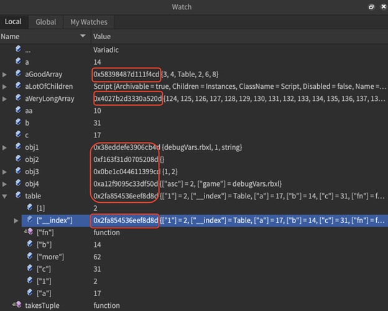Screen dimensions: 388x311
Task: Expand the obj4 row
Action: pyautogui.click(x=4, y=184)
